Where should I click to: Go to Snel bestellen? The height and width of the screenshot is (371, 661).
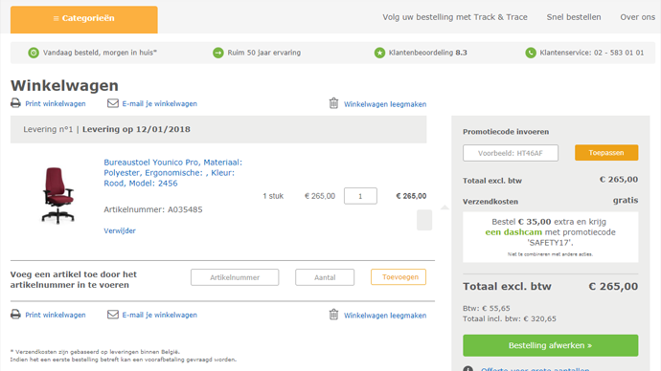tap(574, 17)
